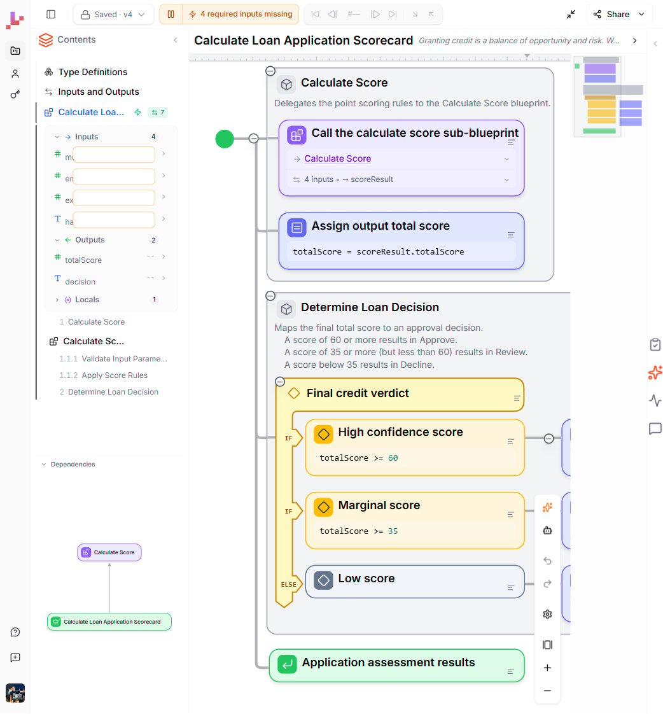The image size is (663, 714).
Task: Open the comments bubble icon on right edge
Action: pos(655,428)
